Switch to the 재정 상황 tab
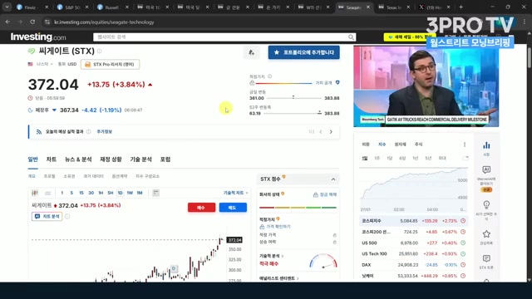 click(111, 159)
